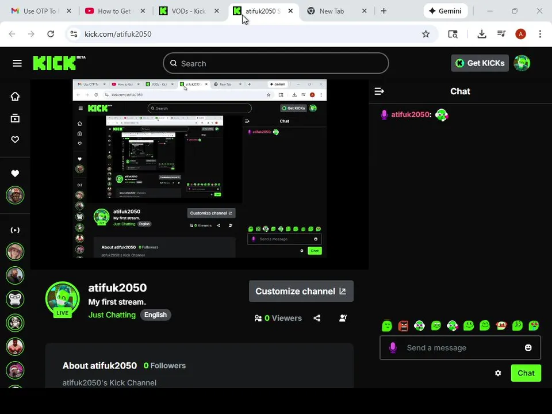The height and width of the screenshot is (414, 552).
Task: Focus the Kick Search field
Action: (276, 63)
